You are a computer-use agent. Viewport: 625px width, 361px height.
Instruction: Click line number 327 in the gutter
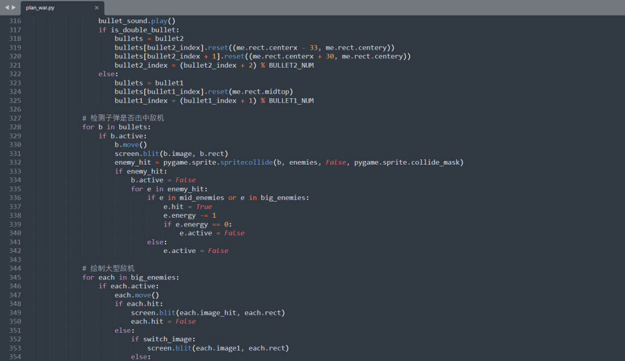(x=14, y=118)
